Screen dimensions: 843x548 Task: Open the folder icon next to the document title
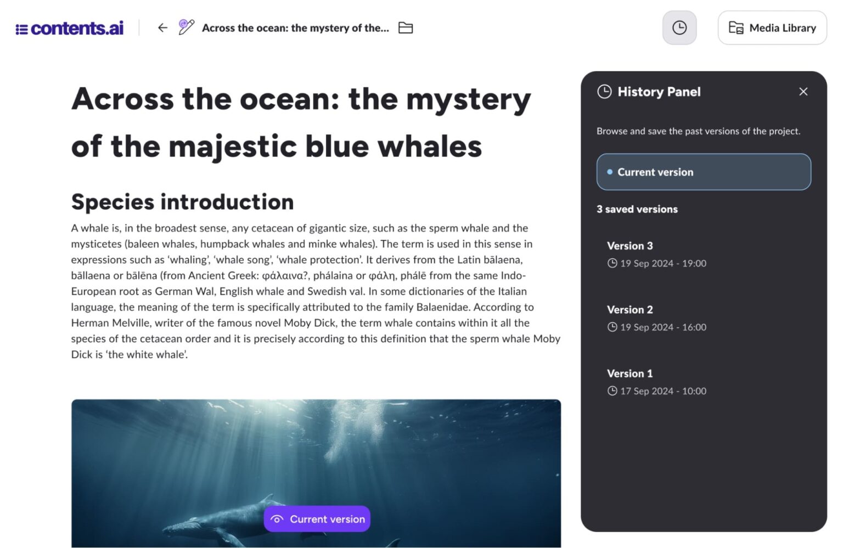point(406,27)
